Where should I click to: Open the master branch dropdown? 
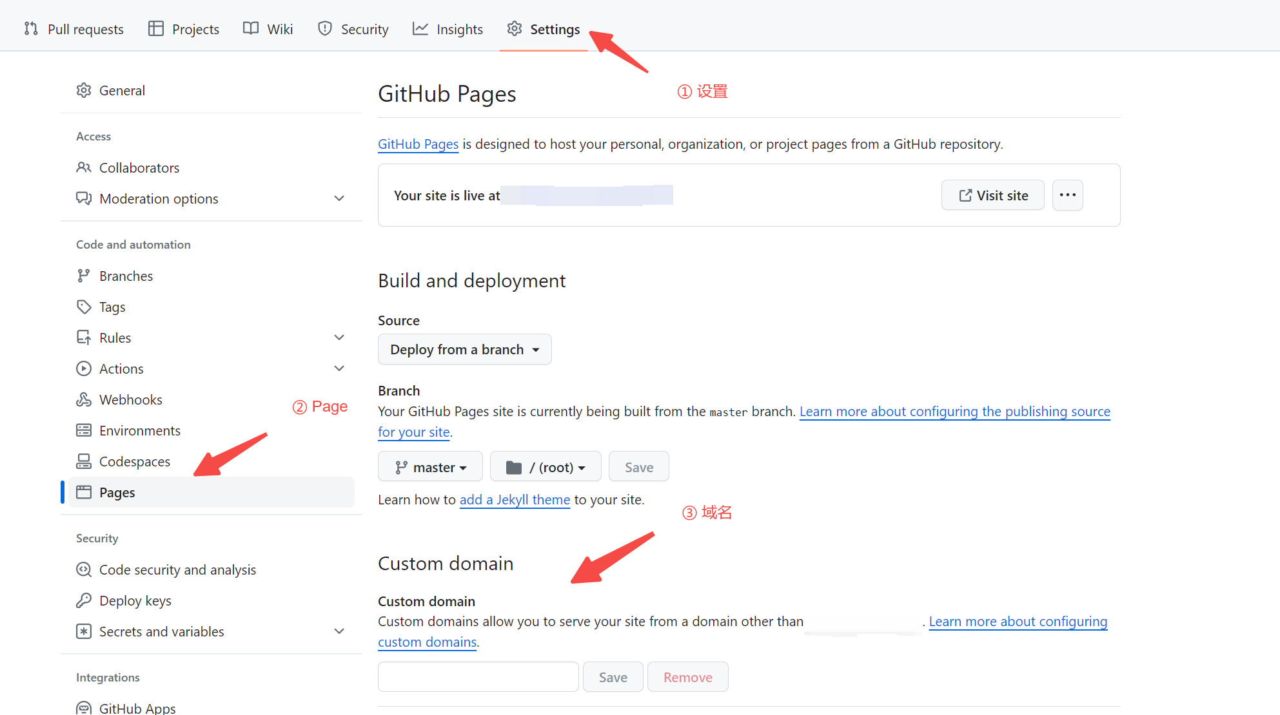click(x=430, y=466)
